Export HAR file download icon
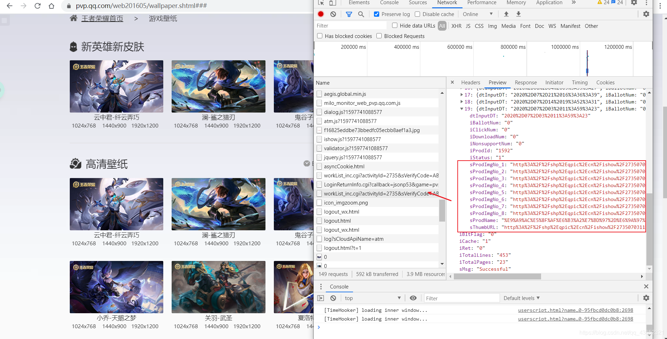Image resolution: width=667 pixels, height=339 pixels. click(518, 14)
